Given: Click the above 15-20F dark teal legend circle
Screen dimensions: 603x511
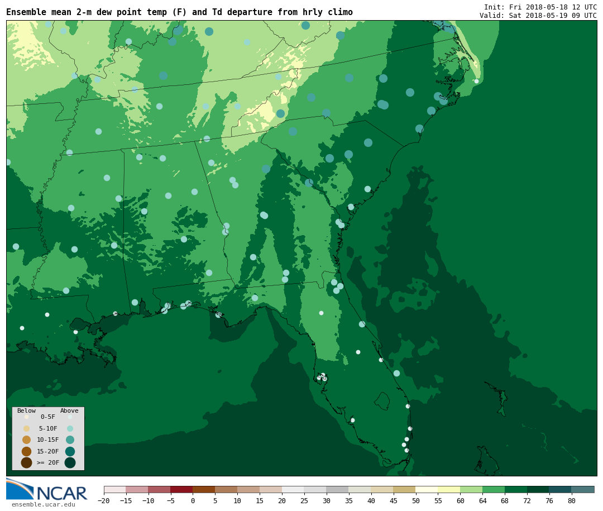Looking at the screenshot, I should pyautogui.click(x=70, y=451).
